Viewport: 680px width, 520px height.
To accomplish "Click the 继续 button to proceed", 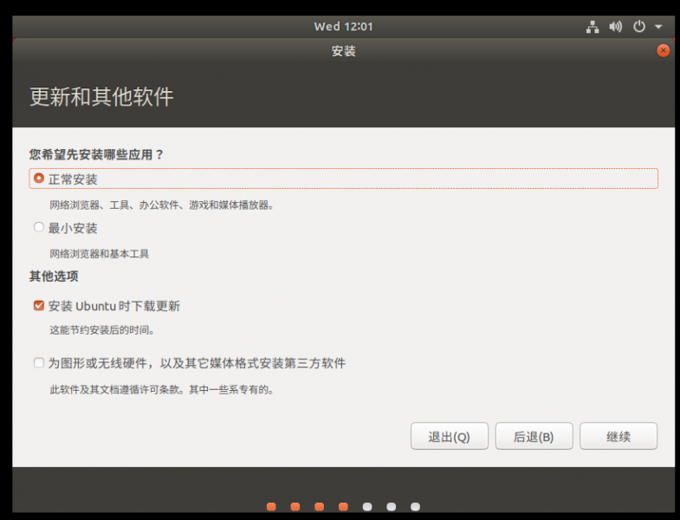I will pyautogui.click(x=618, y=437).
